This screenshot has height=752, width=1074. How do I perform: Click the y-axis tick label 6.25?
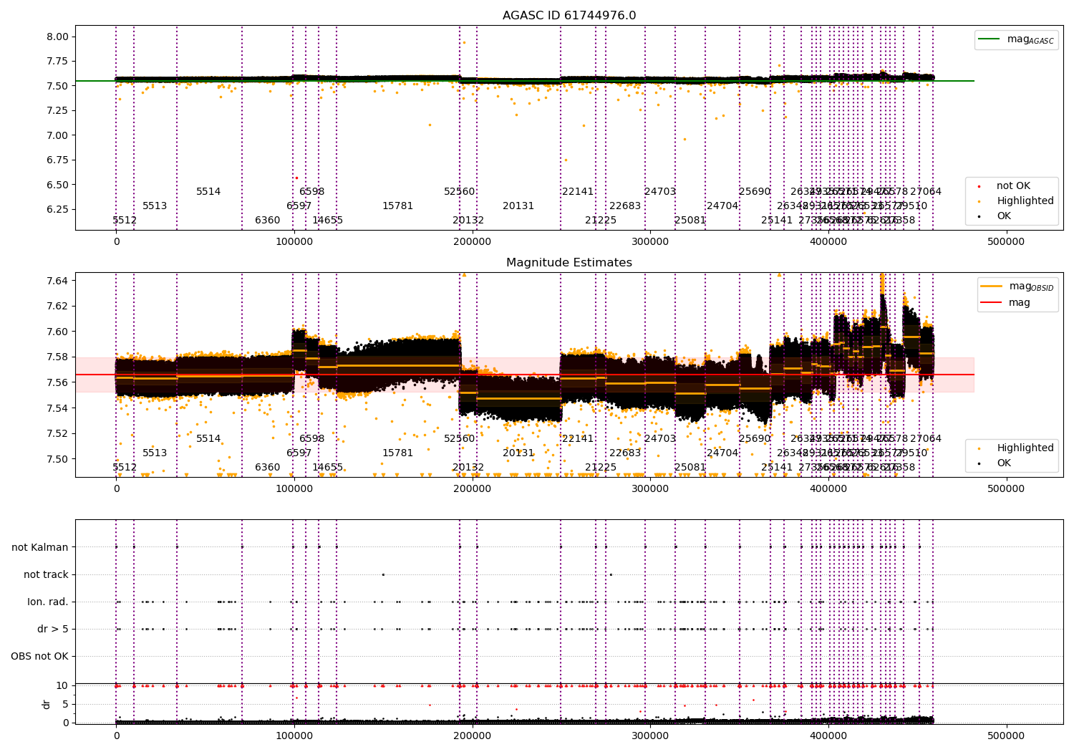point(57,210)
